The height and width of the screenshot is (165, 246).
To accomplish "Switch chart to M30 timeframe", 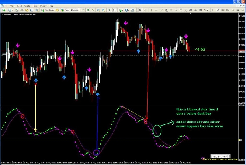I will pos(228,10).
